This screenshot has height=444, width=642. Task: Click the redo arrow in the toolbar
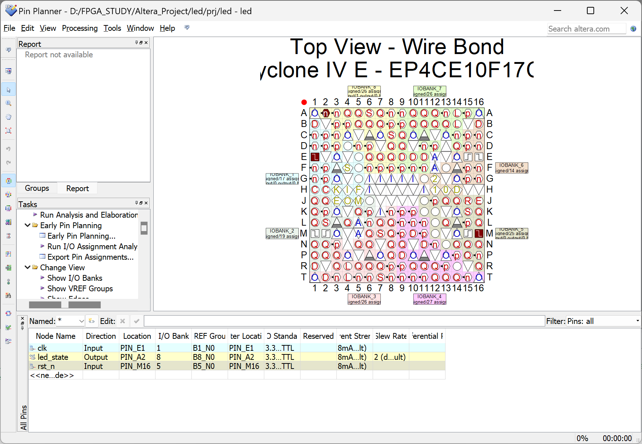tap(8, 163)
